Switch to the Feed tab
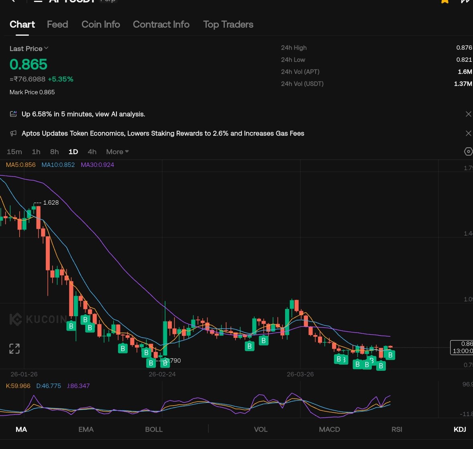Screen dimensions: 473x449 [57, 24]
